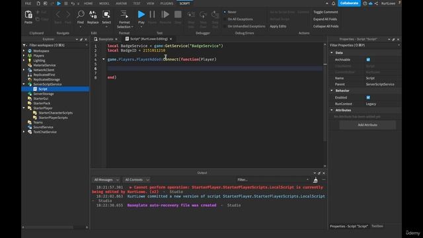
Task: Click small blue play icon in title bar
Action: 59,3
